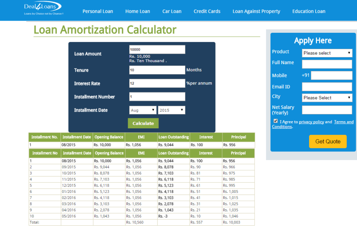Open the installment year dropdown showing 2015

(171, 110)
